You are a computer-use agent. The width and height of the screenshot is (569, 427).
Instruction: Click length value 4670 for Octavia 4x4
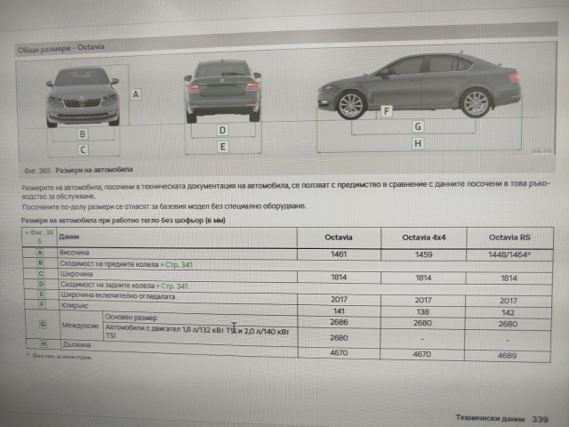pyautogui.click(x=422, y=354)
